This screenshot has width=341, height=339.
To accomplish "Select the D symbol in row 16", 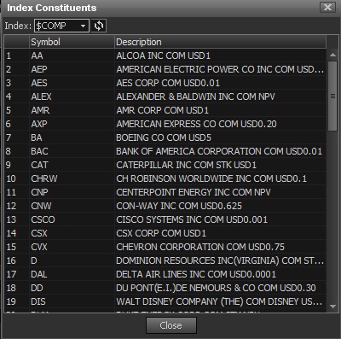I will click(x=34, y=260).
